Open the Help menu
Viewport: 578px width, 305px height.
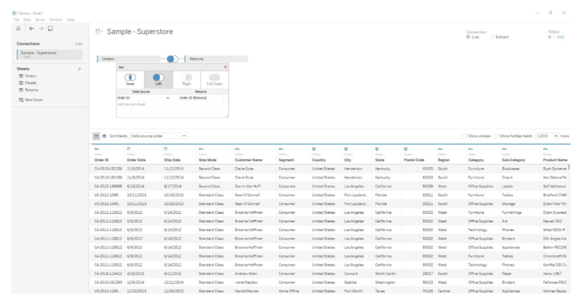coord(71,20)
